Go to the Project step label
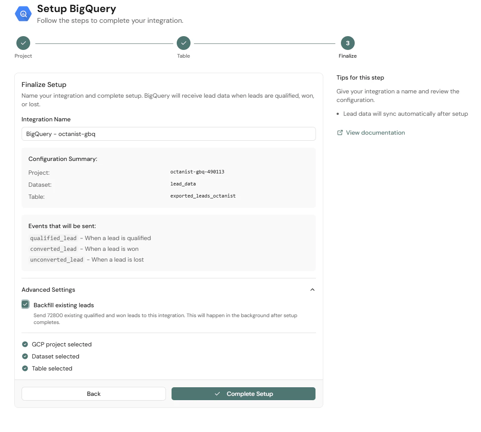The image size is (481, 432). 23,56
